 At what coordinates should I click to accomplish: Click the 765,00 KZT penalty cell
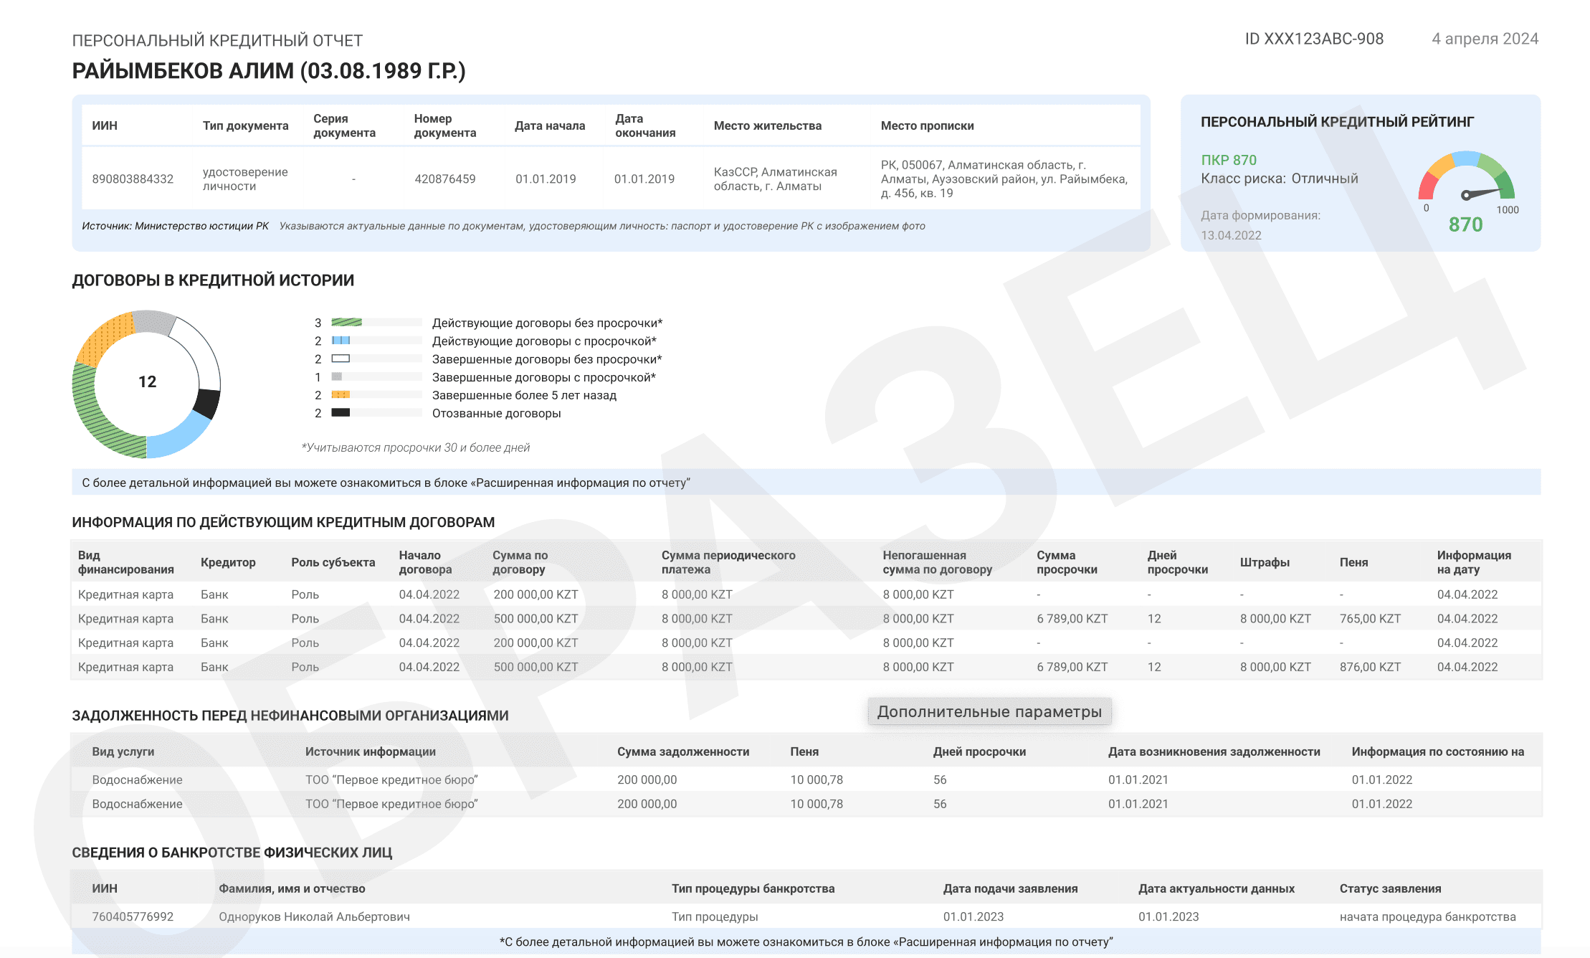pyautogui.click(x=1370, y=618)
